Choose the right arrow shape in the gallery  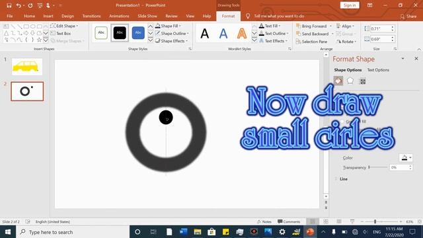pyautogui.click(x=26, y=33)
